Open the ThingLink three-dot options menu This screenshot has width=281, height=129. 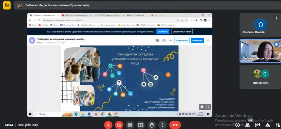coord(171,41)
